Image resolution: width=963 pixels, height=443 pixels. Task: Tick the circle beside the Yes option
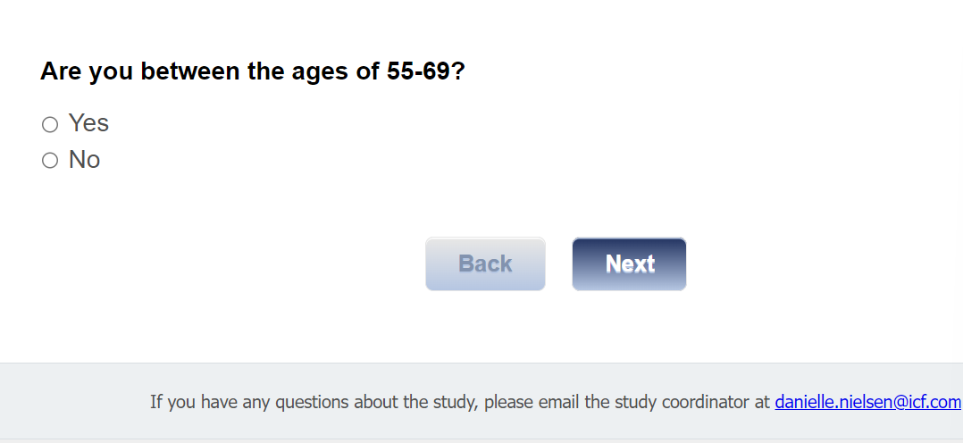tap(50, 124)
